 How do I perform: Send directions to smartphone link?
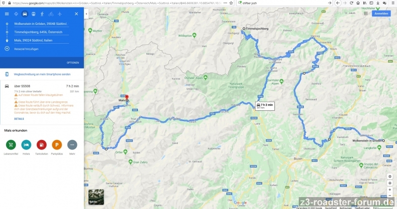(x=42, y=74)
